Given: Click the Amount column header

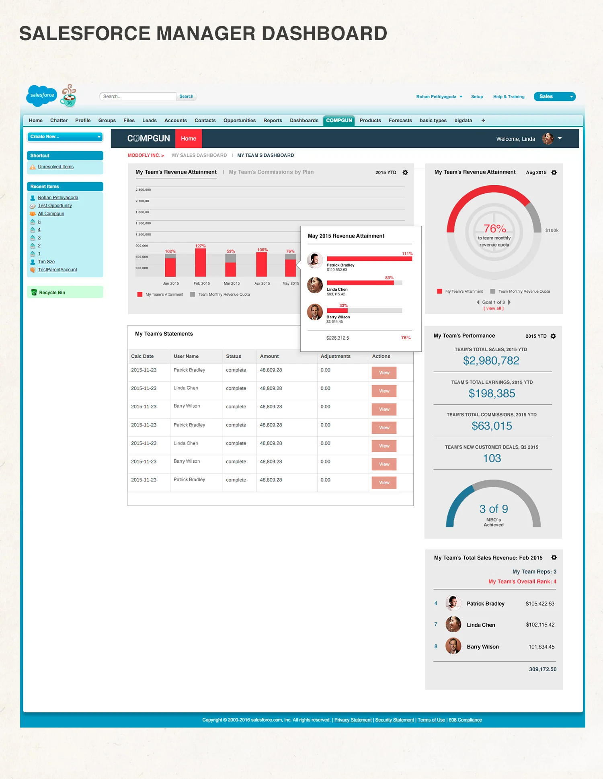Looking at the screenshot, I should pyautogui.click(x=269, y=356).
